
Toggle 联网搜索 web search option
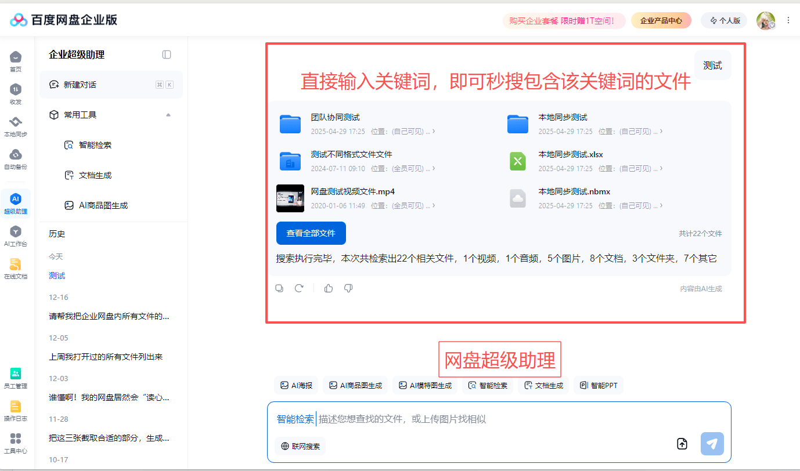click(x=300, y=446)
